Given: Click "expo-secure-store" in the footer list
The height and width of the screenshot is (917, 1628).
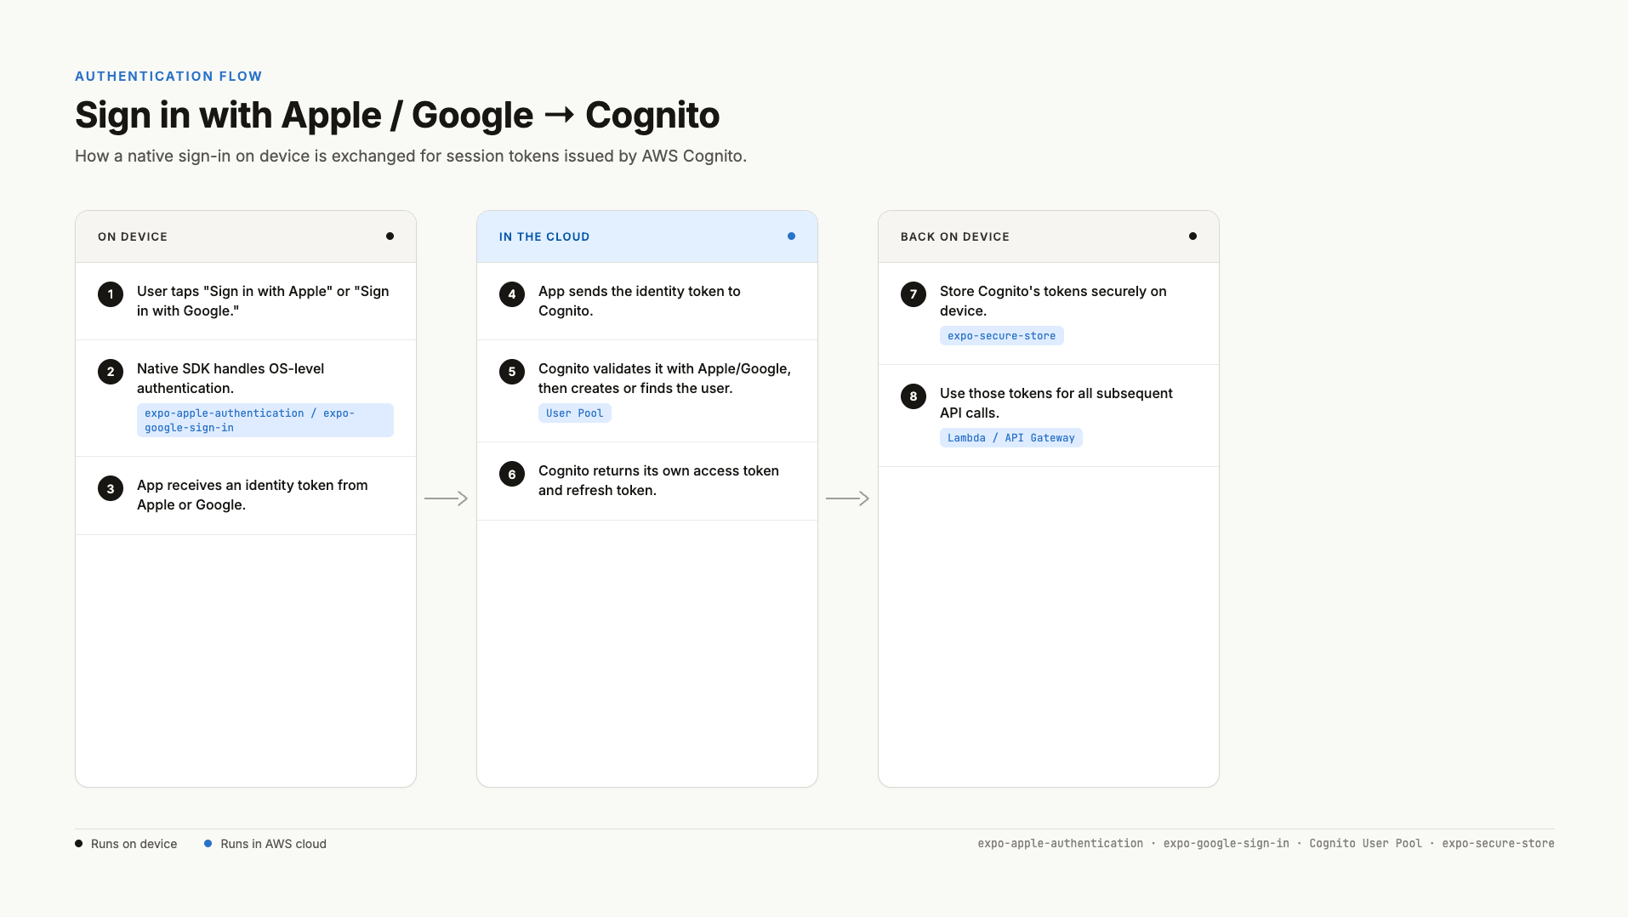Looking at the screenshot, I should [x=1499, y=844].
